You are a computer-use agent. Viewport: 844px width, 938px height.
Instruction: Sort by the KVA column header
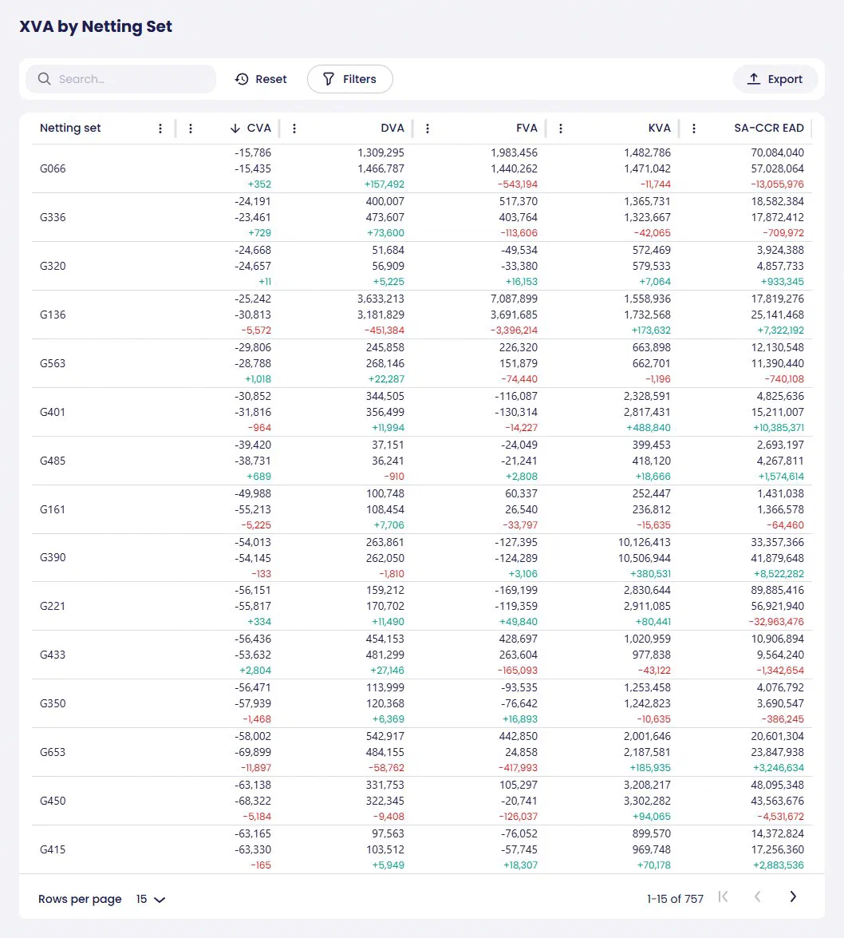tap(659, 128)
